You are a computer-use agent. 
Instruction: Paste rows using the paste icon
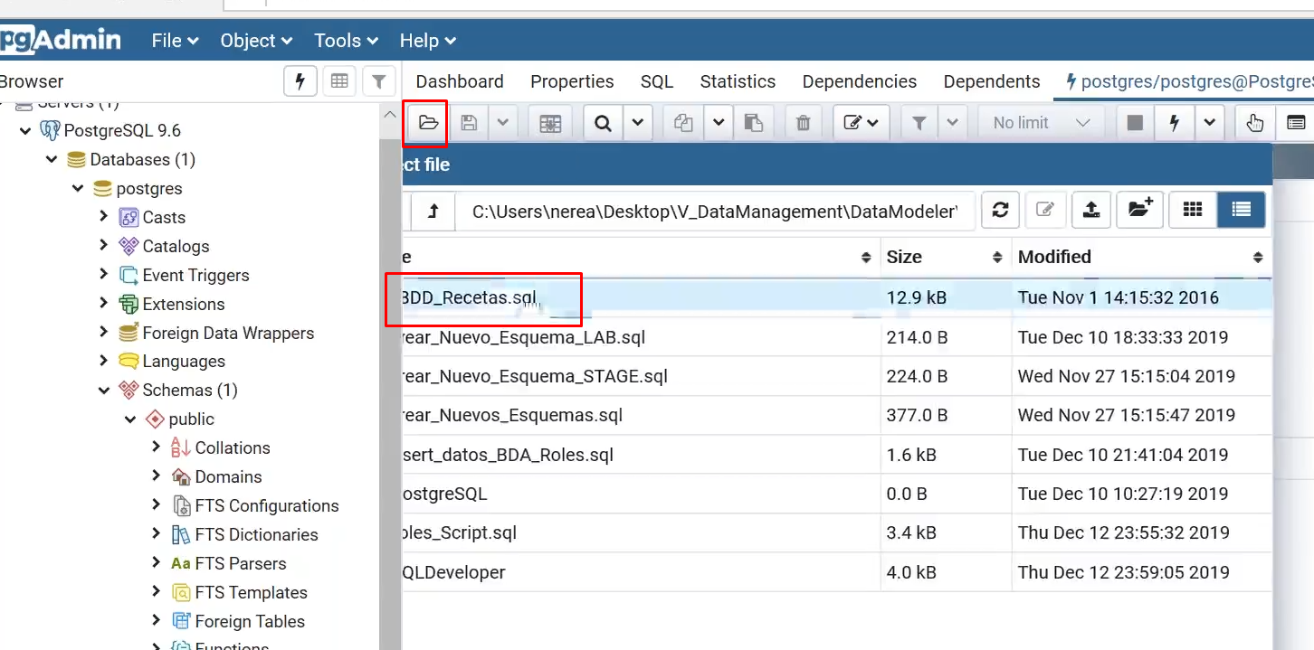pyautogui.click(x=755, y=122)
